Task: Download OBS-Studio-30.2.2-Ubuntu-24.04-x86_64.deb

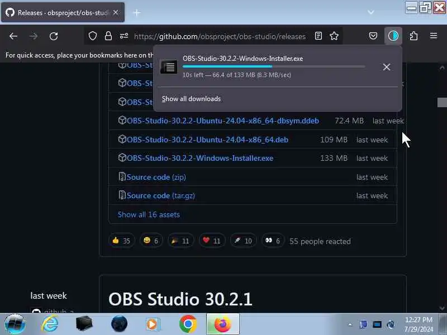Action: 207,140
